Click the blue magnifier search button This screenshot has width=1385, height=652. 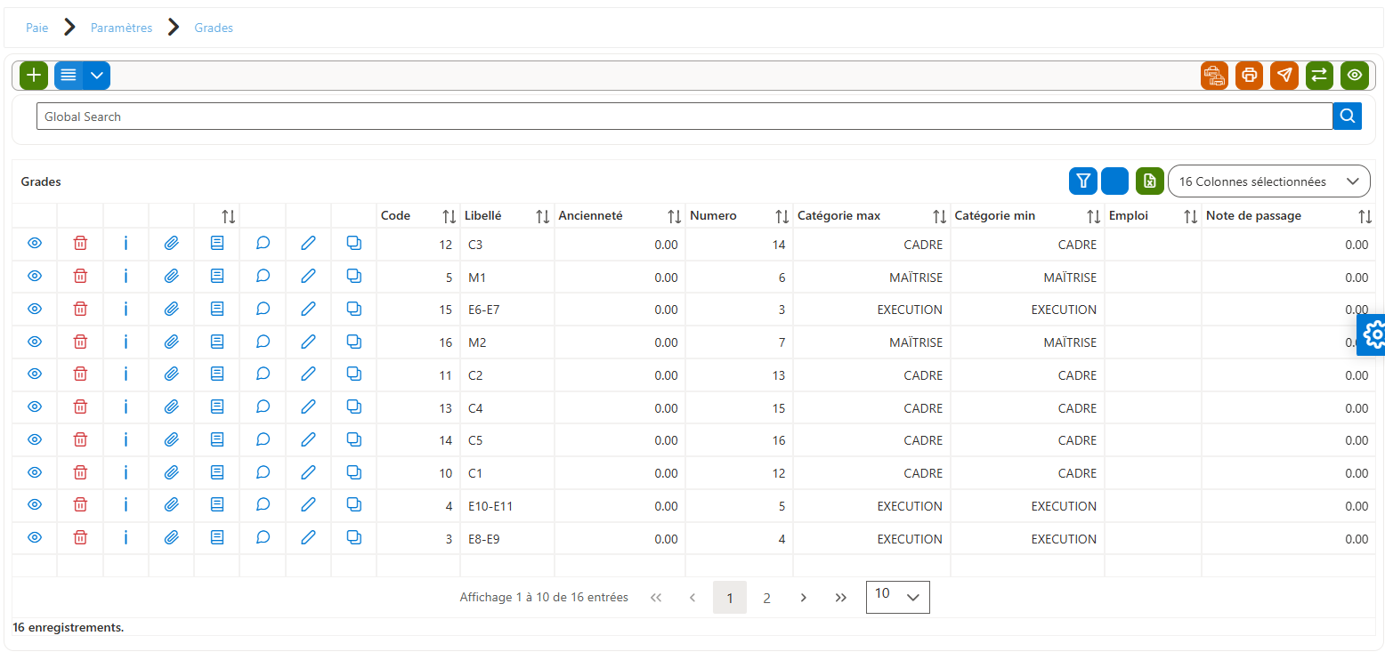(x=1347, y=116)
